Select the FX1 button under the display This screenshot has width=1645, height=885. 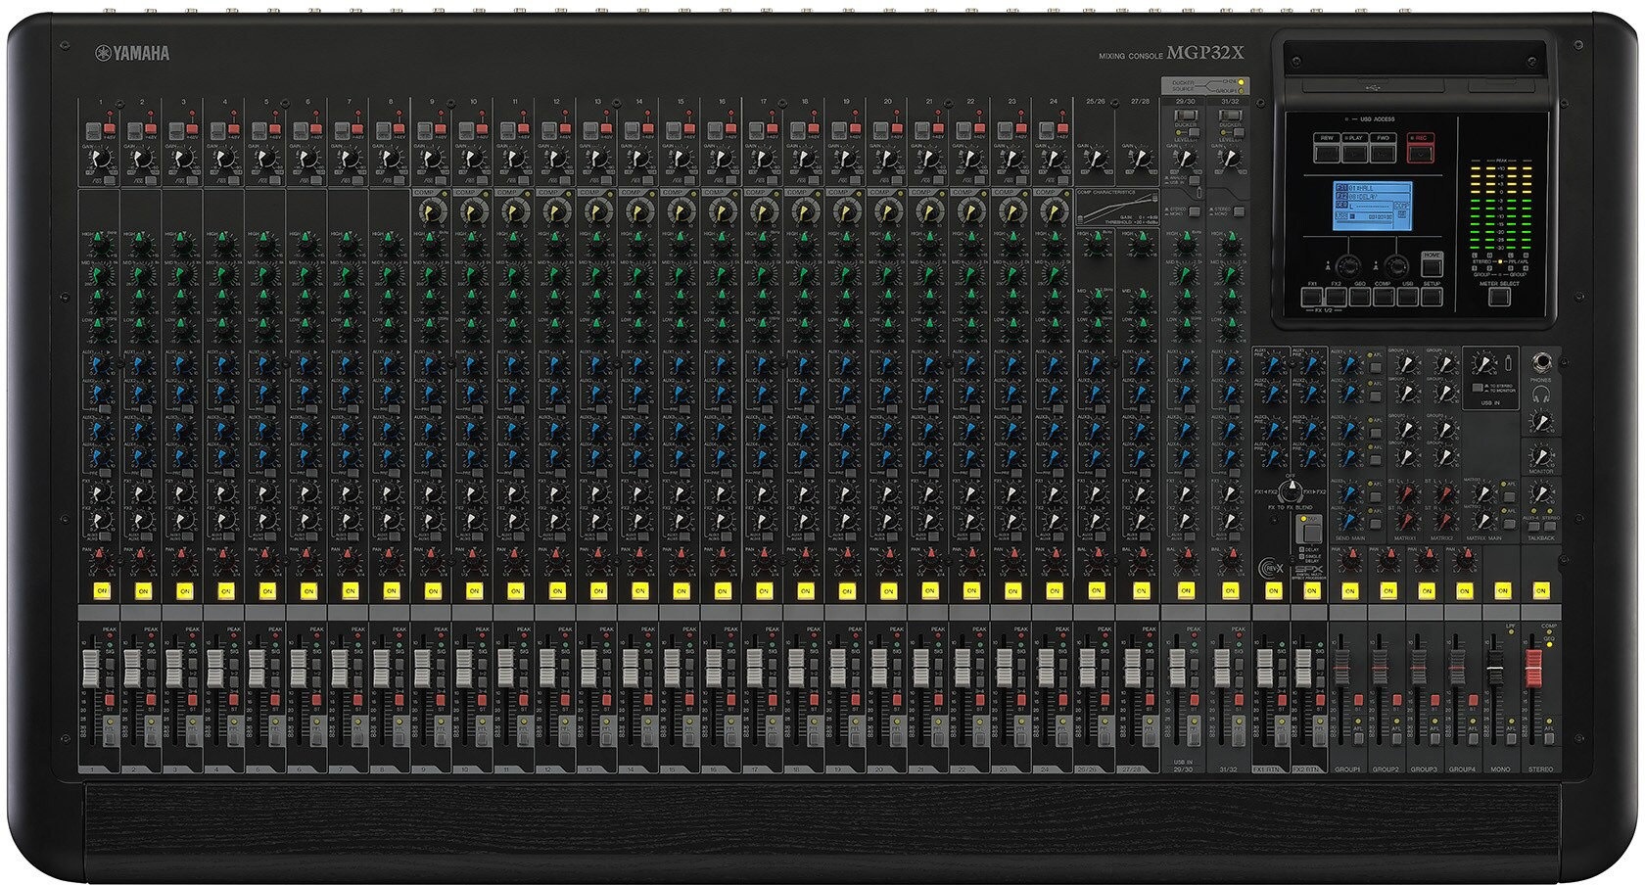click(x=1313, y=295)
